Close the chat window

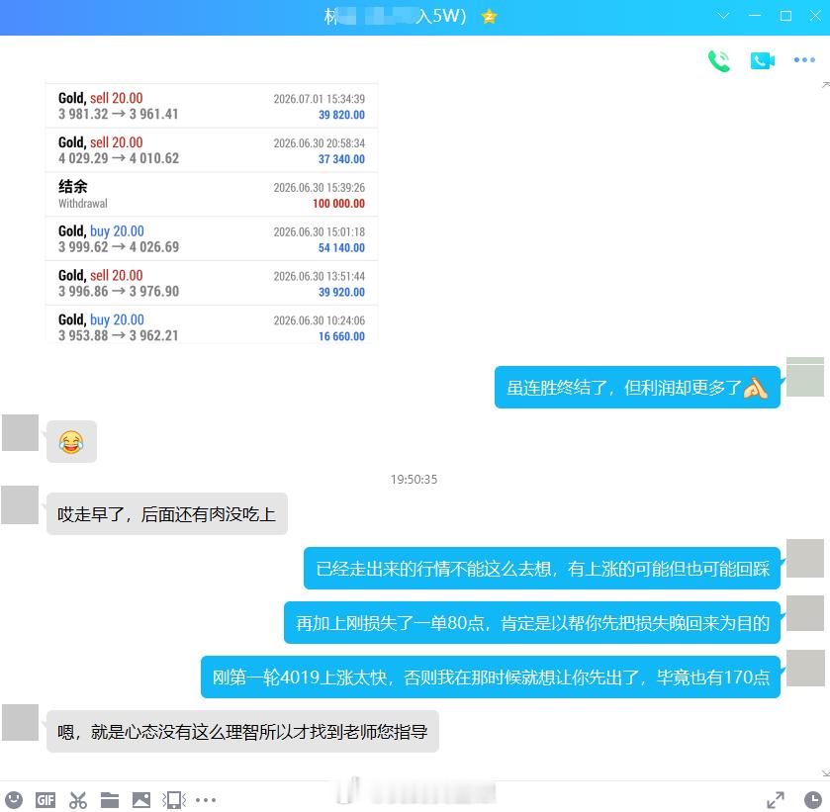(x=816, y=16)
